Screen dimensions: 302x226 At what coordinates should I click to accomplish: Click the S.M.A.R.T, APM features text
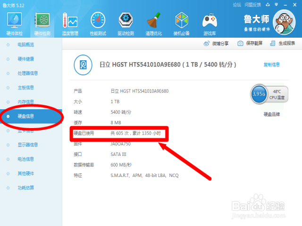[144, 176]
